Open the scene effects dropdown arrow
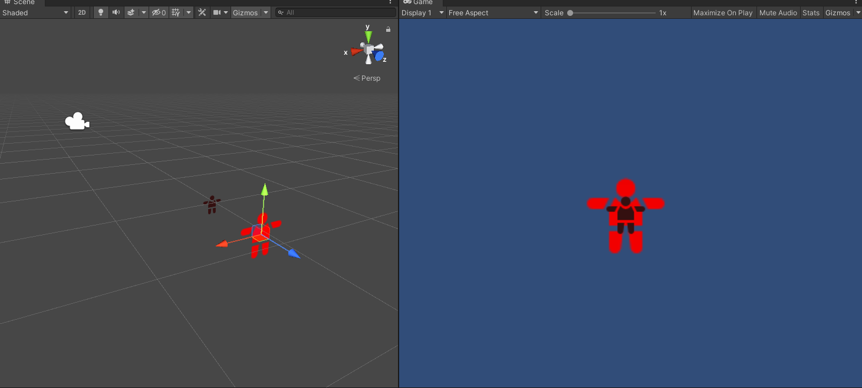862x388 pixels. point(144,12)
